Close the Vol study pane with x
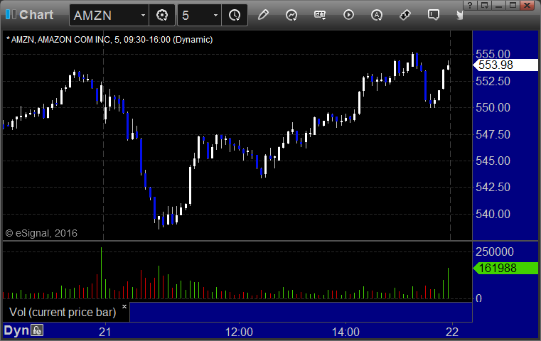This screenshot has height=341, width=541. point(124,306)
